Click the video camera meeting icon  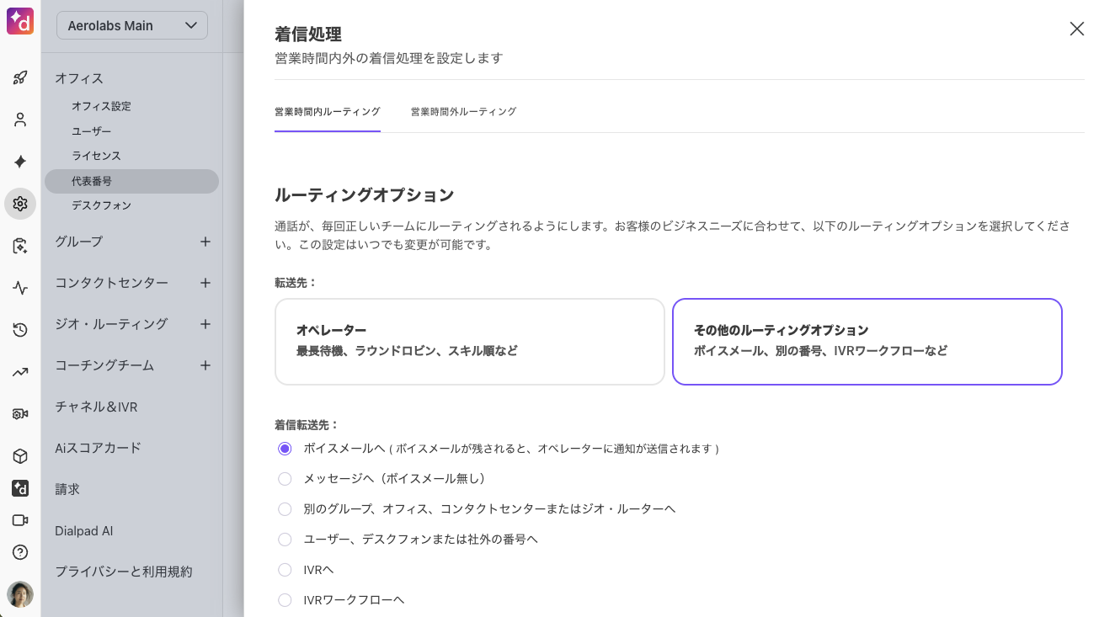[x=20, y=520]
